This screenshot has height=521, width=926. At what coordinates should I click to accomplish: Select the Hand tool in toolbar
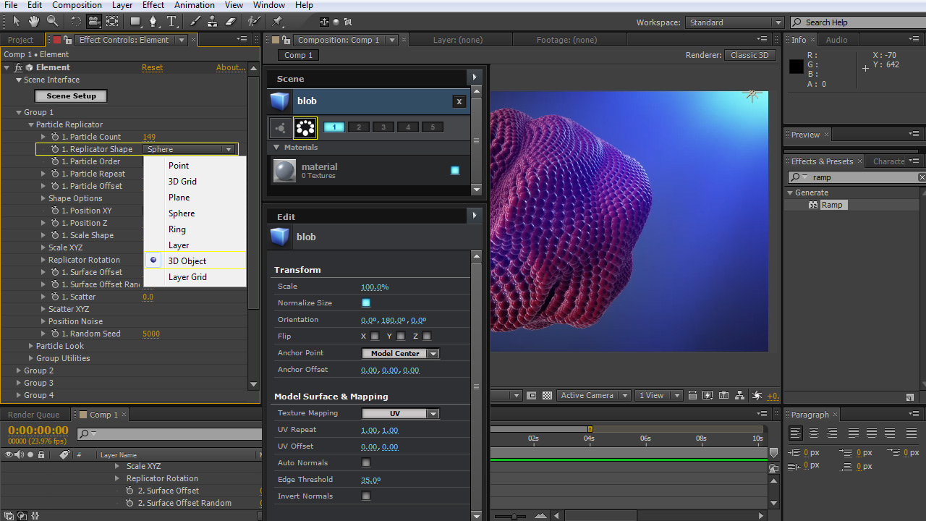pos(34,22)
